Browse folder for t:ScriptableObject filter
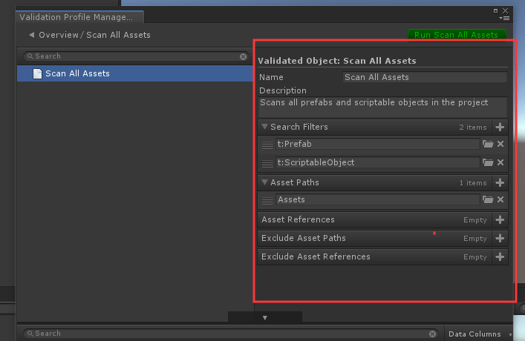Screen dimensions: 525x341 coord(488,163)
